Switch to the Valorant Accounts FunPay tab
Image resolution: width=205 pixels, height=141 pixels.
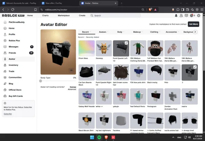click(x=20, y=3)
